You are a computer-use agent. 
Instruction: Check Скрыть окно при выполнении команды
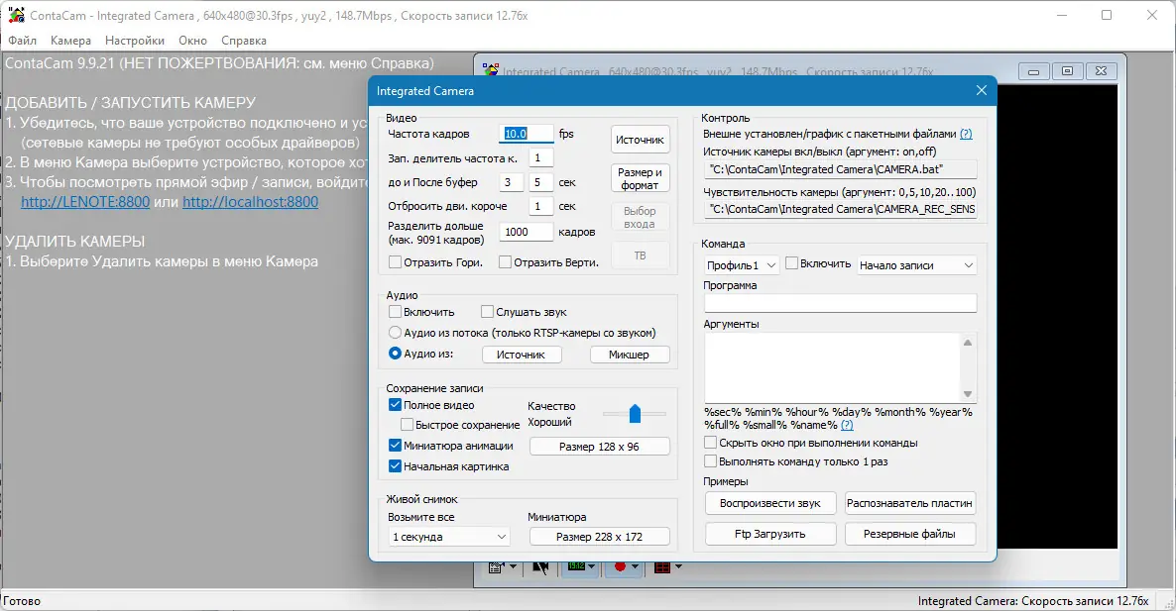point(710,443)
